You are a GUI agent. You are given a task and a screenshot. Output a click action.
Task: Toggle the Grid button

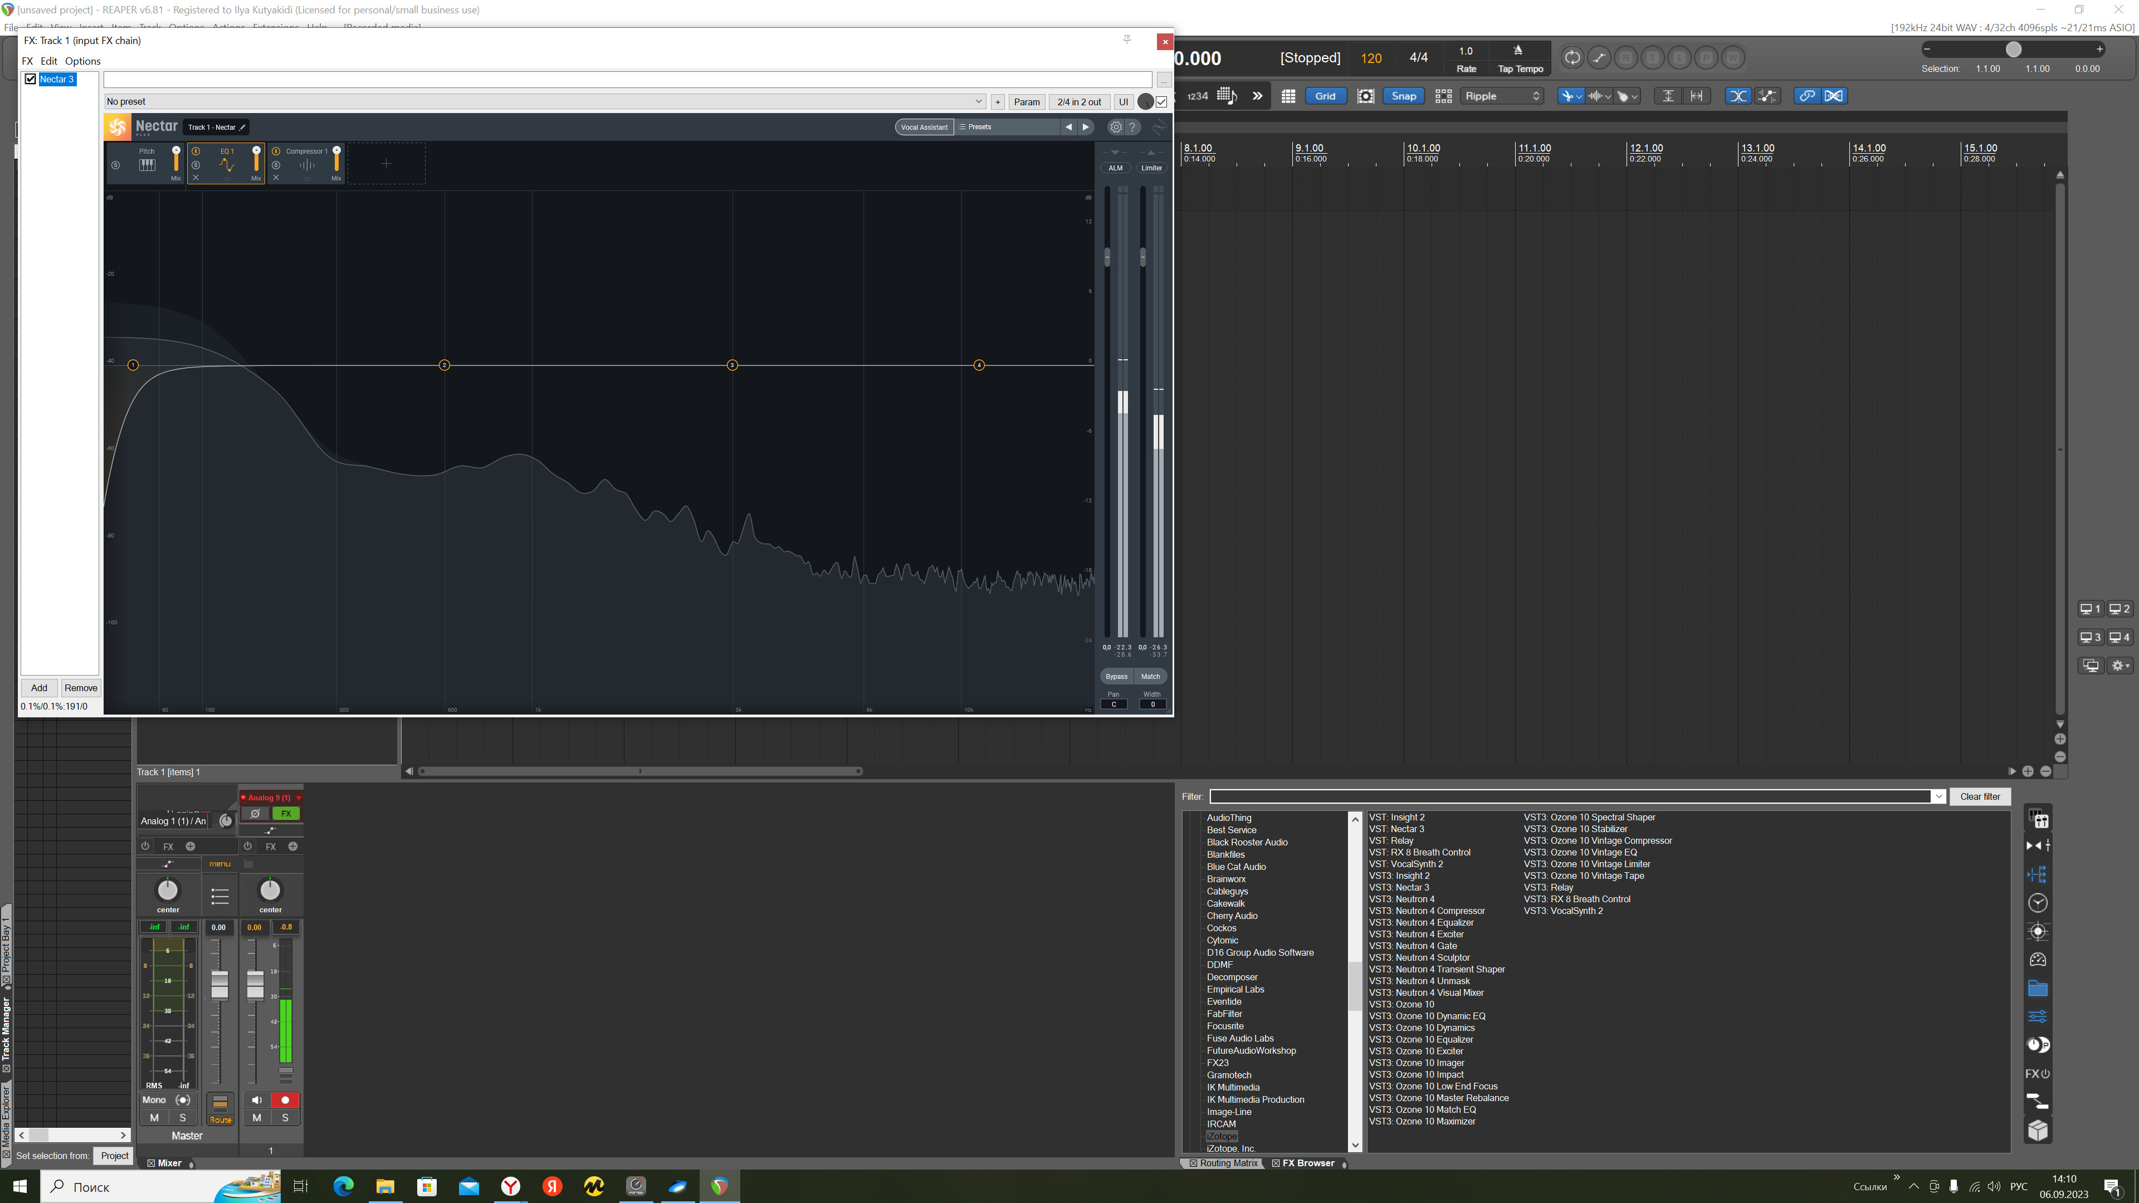pos(1325,95)
